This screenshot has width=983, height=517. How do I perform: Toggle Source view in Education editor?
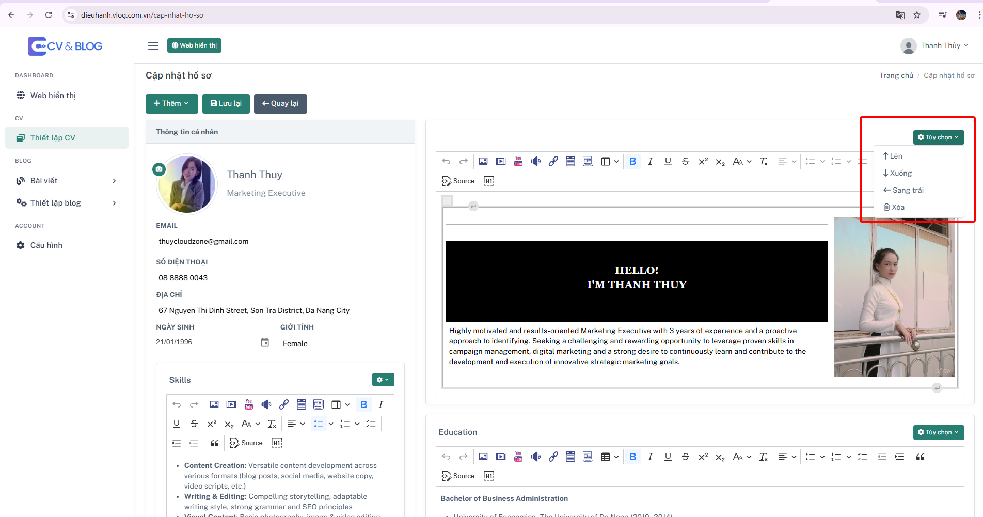point(458,476)
